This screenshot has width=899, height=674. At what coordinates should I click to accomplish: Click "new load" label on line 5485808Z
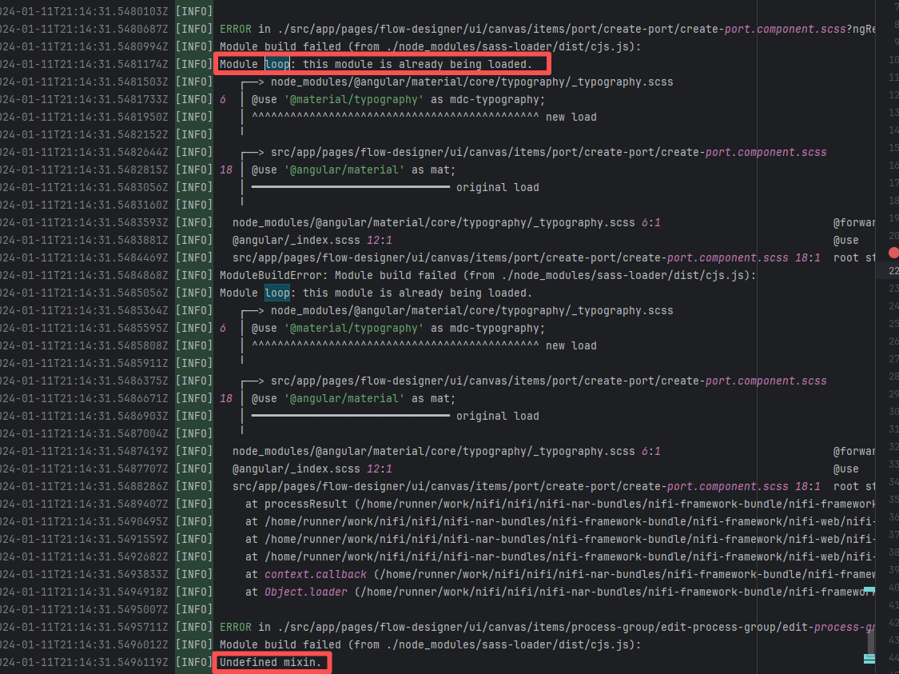[x=571, y=345]
